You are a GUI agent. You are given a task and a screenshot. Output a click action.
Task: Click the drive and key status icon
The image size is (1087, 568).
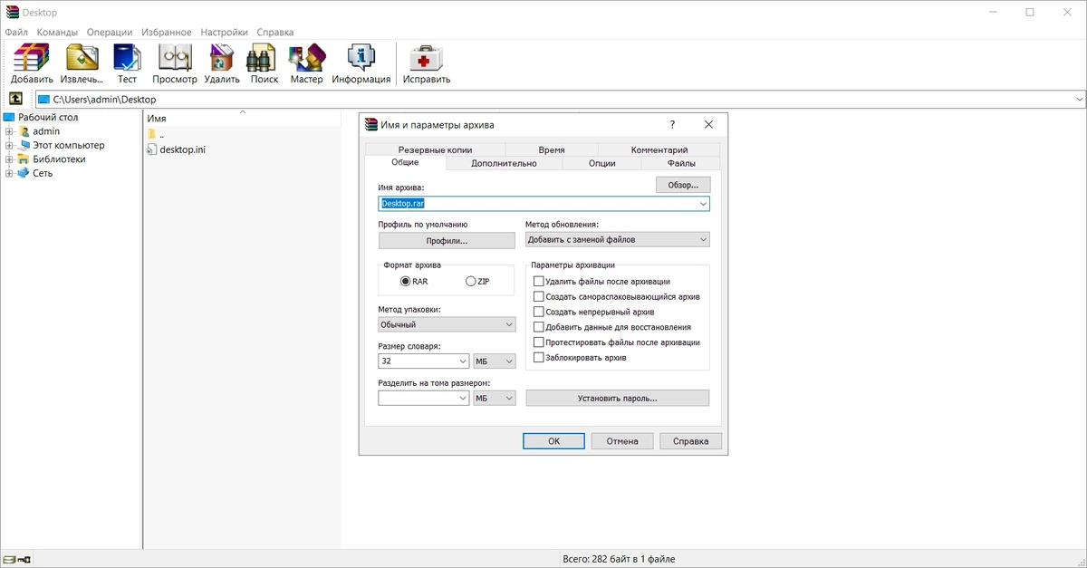17,559
